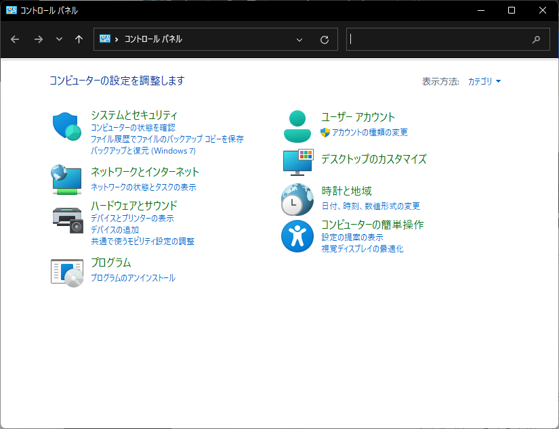Open the カテゴリ view-by dropdown
The image size is (559, 429).
(x=484, y=81)
